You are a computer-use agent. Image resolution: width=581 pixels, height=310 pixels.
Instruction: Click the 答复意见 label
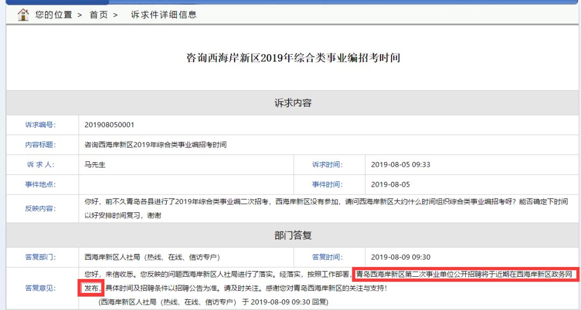click(40, 288)
